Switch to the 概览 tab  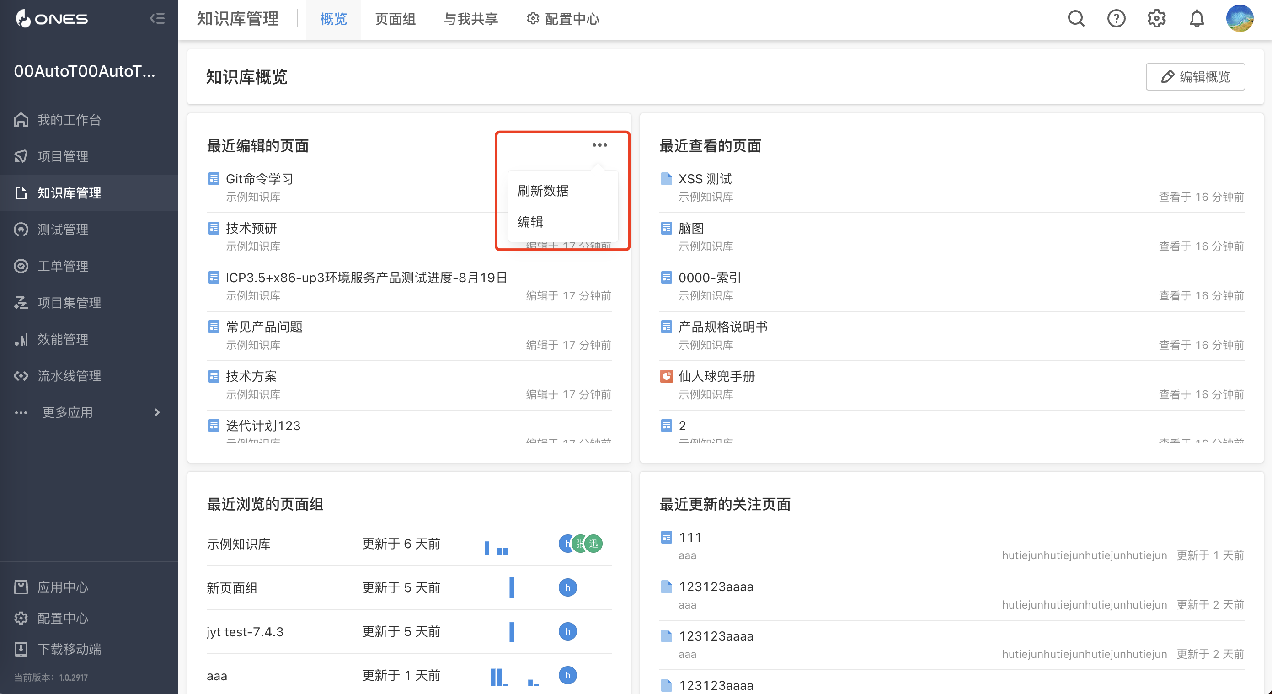pos(333,19)
